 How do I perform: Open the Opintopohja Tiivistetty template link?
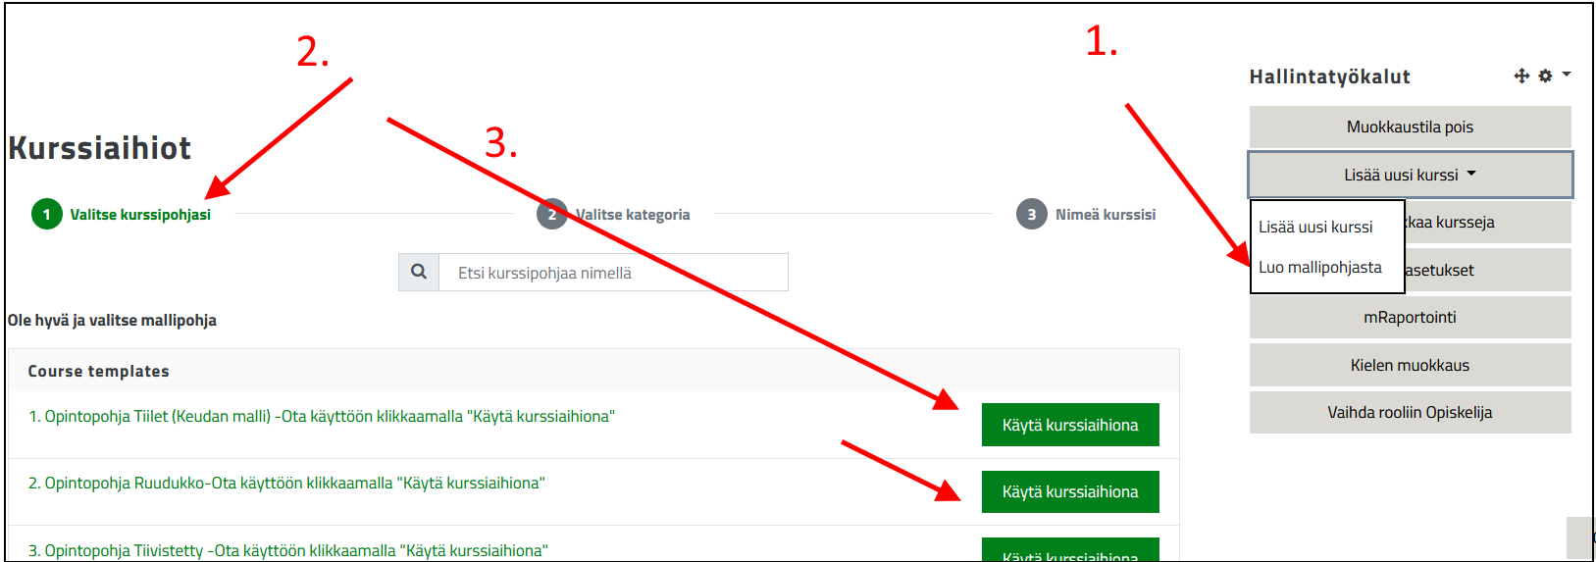pos(288,550)
